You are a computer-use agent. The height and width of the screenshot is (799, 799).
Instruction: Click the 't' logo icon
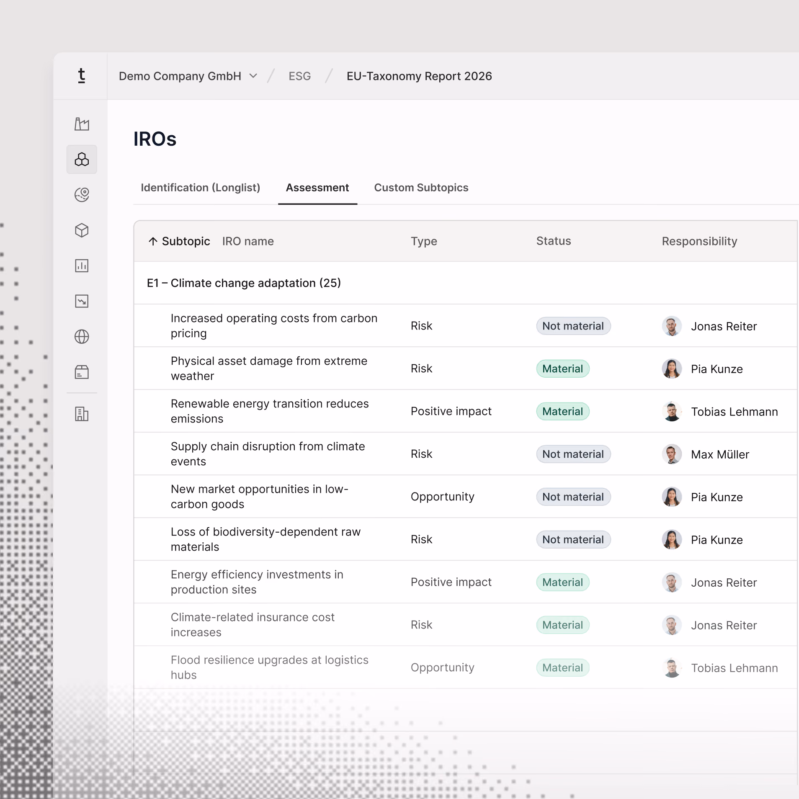(x=82, y=76)
